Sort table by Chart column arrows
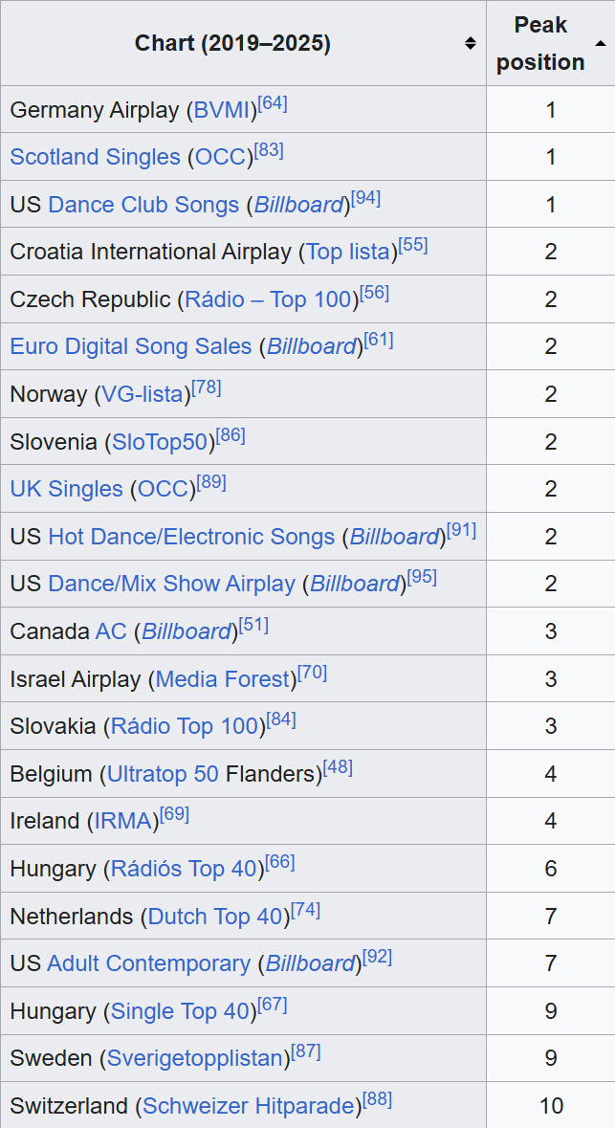 [470, 44]
